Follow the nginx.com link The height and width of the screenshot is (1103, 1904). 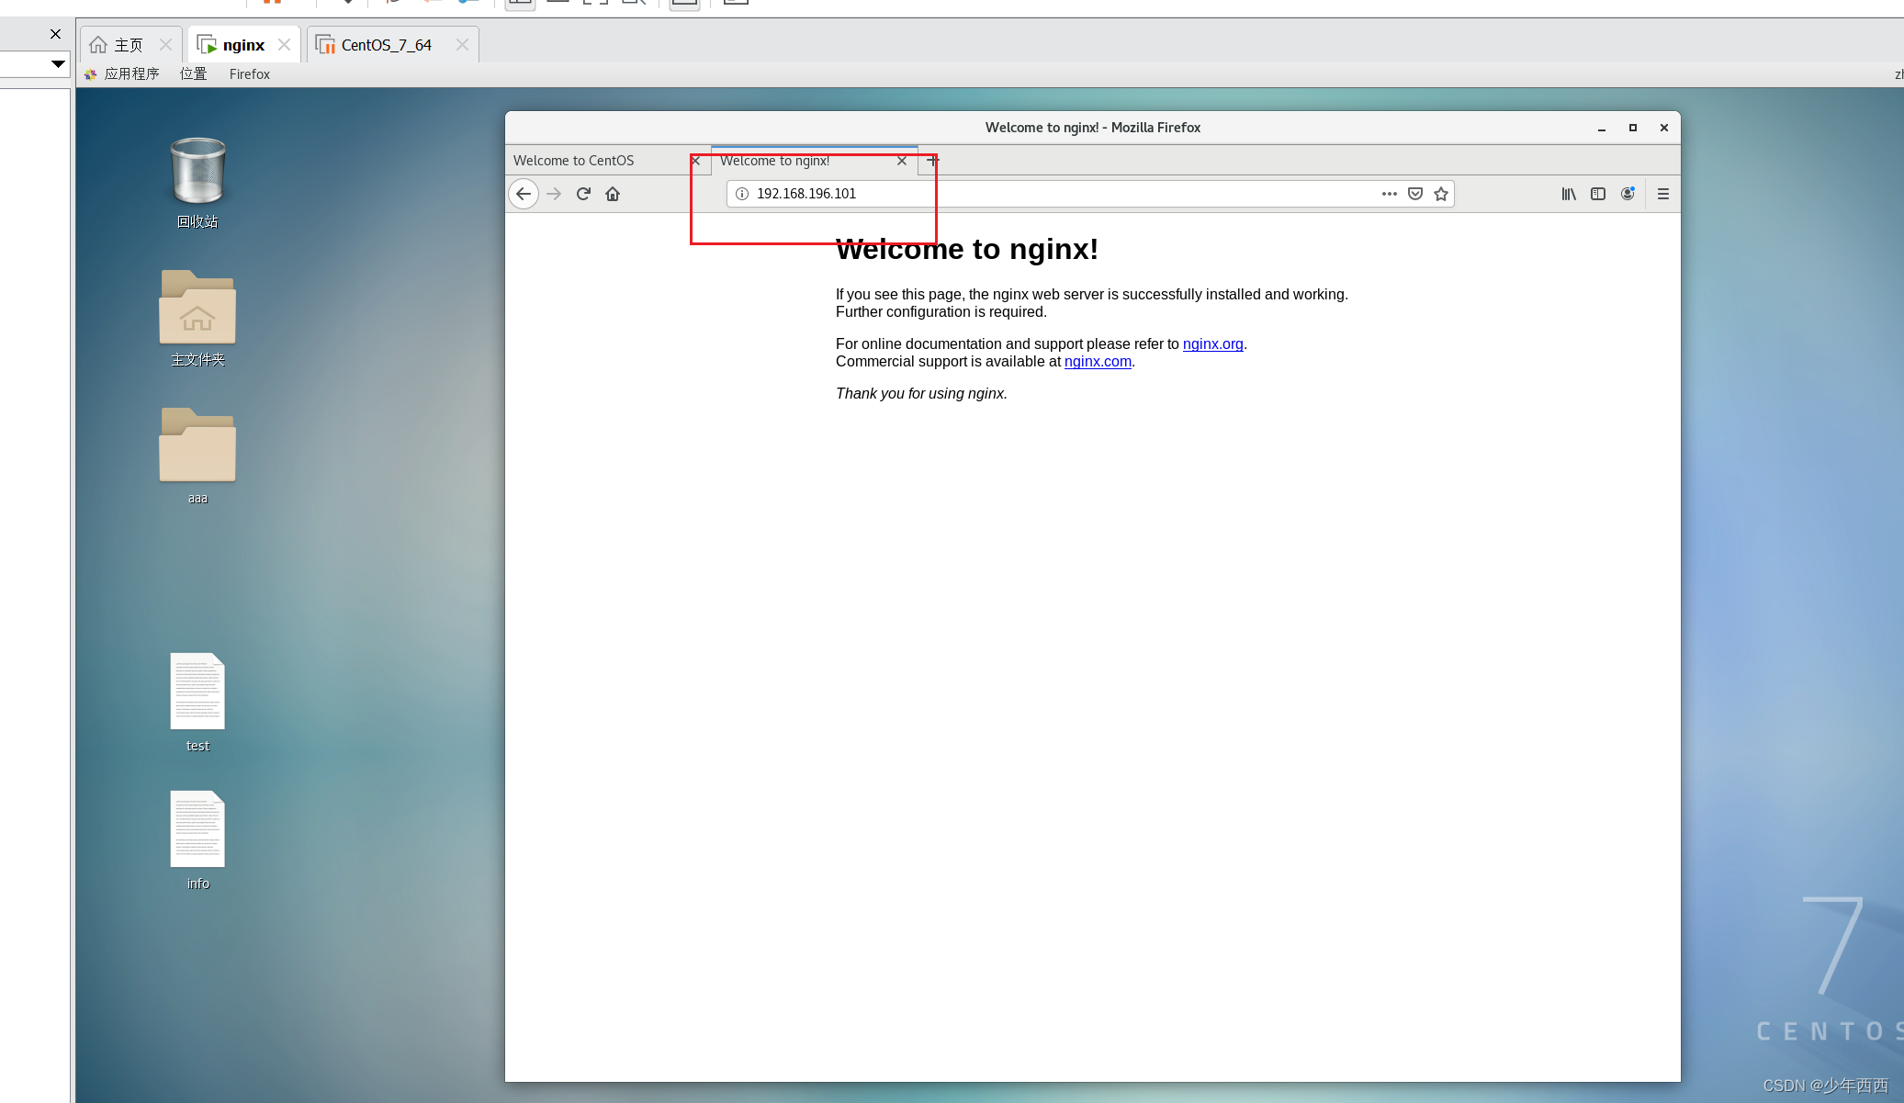[x=1098, y=362]
